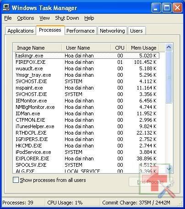Sort by the CPU column header
The width and height of the screenshot is (185, 209).
[x=120, y=48]
